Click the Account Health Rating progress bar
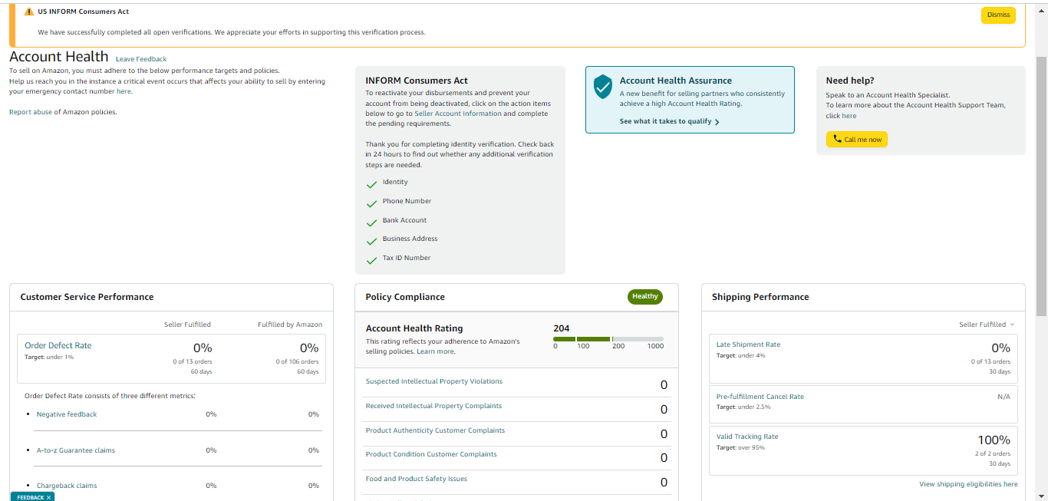The width and height of the screenshot is (1048, 501). pos(608,339)
